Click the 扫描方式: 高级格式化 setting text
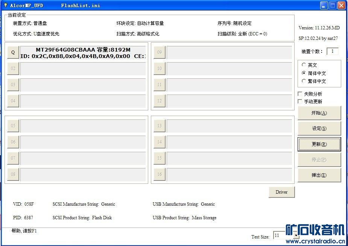This screenshot has height=246, width=348. point(138,34)
